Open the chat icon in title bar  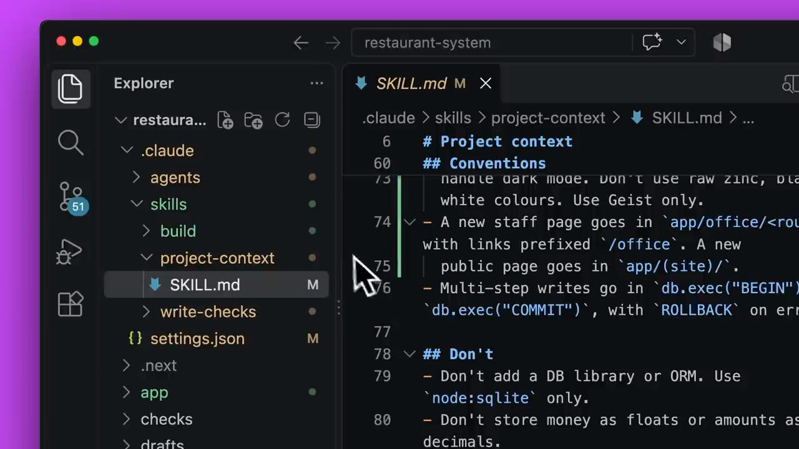click(x=652, y=42)
